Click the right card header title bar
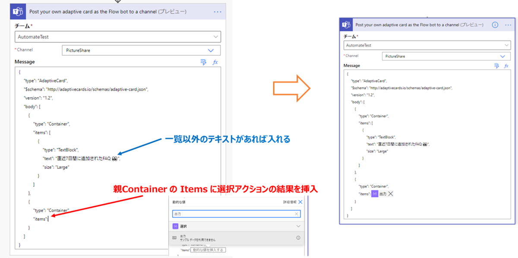 pyautogui.click(x=426, y=25)
